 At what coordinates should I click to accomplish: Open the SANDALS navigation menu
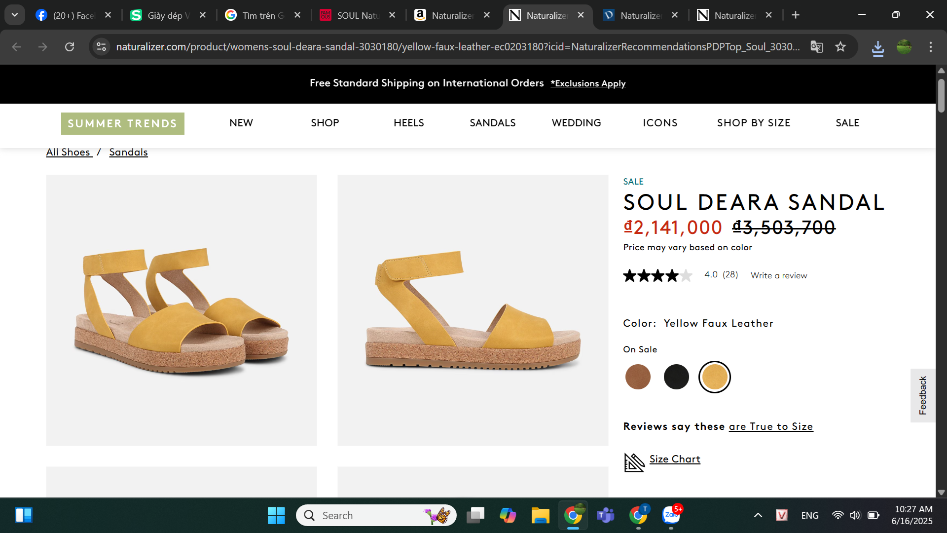point(492,123)
